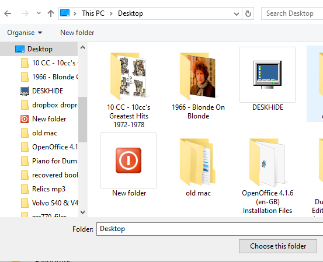Viewport: 323px width, 262px height.
Task: Refresh the Desktop folder view
Action: click(x=248, y=14)
